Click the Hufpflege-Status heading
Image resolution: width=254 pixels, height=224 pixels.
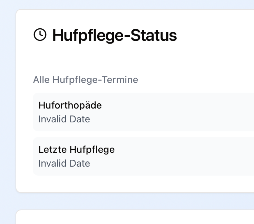click(x=114, y=35)
